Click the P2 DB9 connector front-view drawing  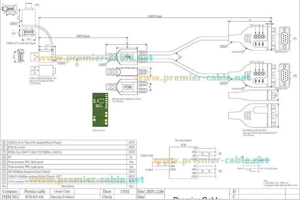point(285,75)
